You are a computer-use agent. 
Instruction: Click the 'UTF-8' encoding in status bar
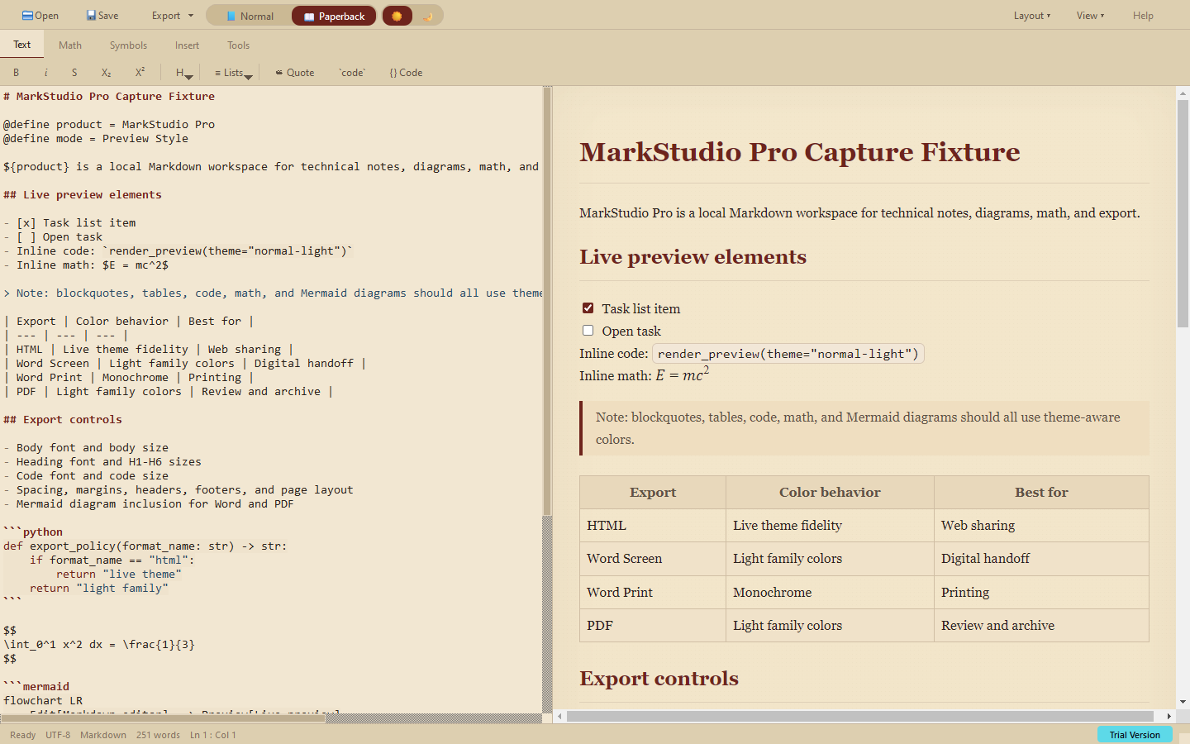pyautogui.click(x=58, y=735)
